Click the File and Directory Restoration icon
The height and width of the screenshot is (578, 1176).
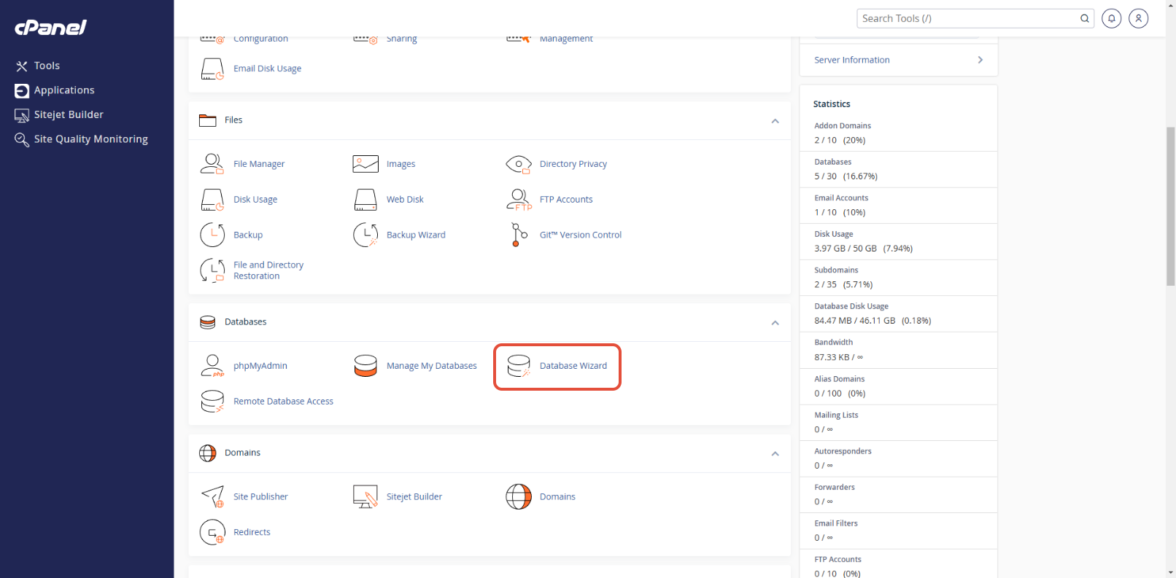[x=212, y=270]
